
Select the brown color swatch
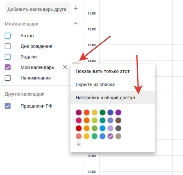point(118,120)
